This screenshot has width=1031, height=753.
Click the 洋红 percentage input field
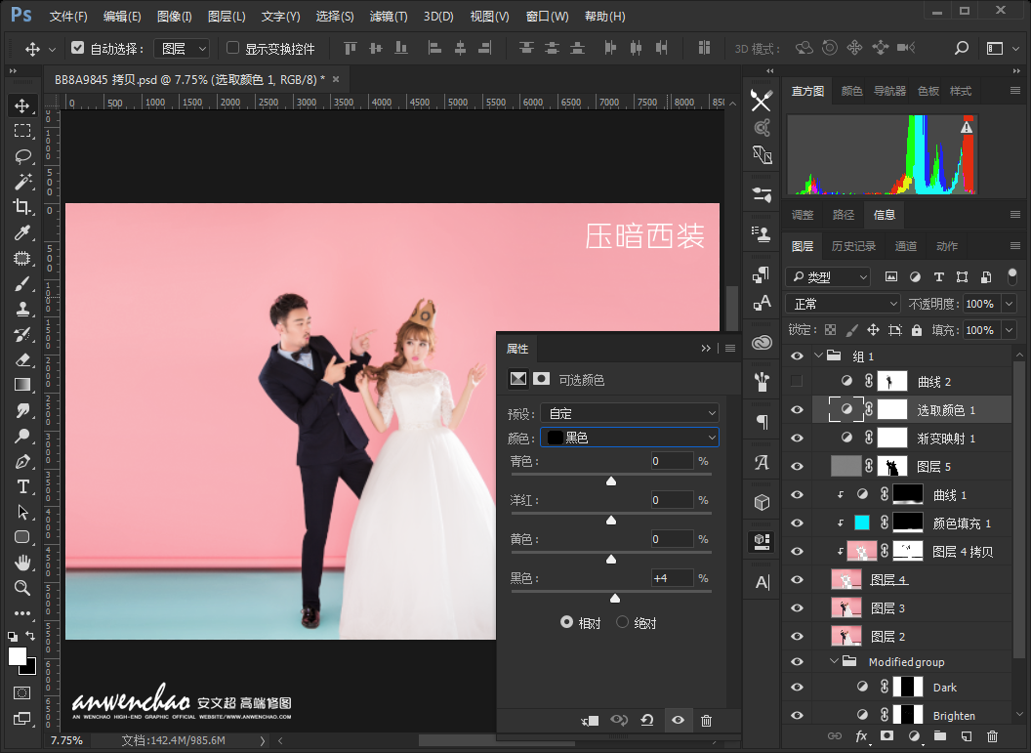tap(672, 500)
